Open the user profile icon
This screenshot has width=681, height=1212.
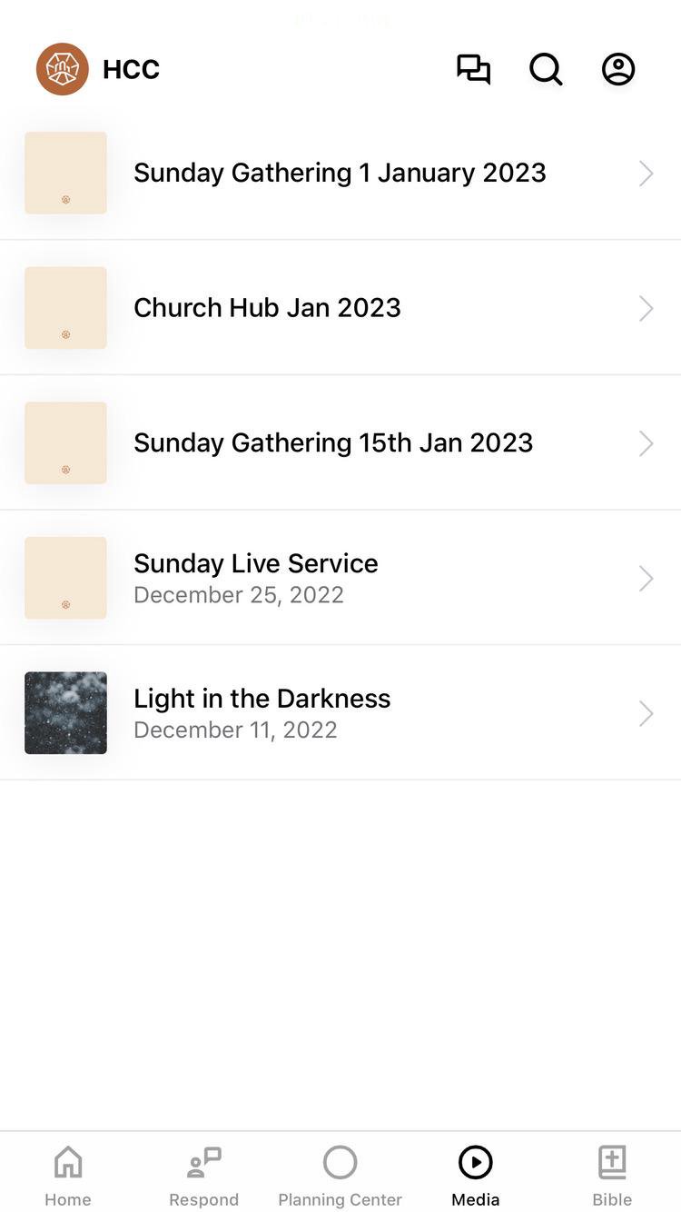click(x=618, y=69)
